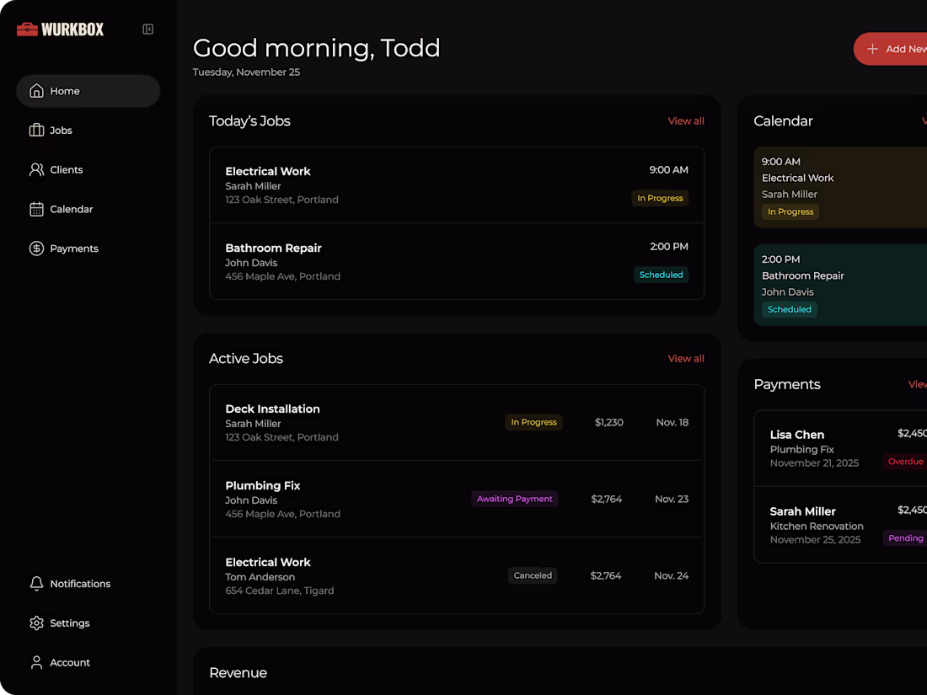Open Sarah Miller Kitchen Renovation payment
The image size is (927, 695).
point(841,525)
